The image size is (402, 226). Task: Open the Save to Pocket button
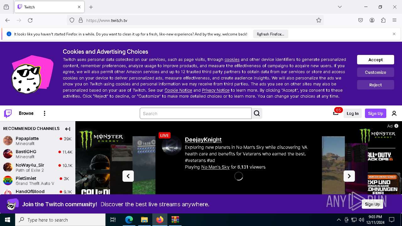coord(361,20)
